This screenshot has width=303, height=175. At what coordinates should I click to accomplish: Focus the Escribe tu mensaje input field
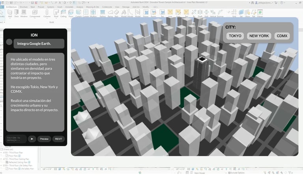pos(16,139)
